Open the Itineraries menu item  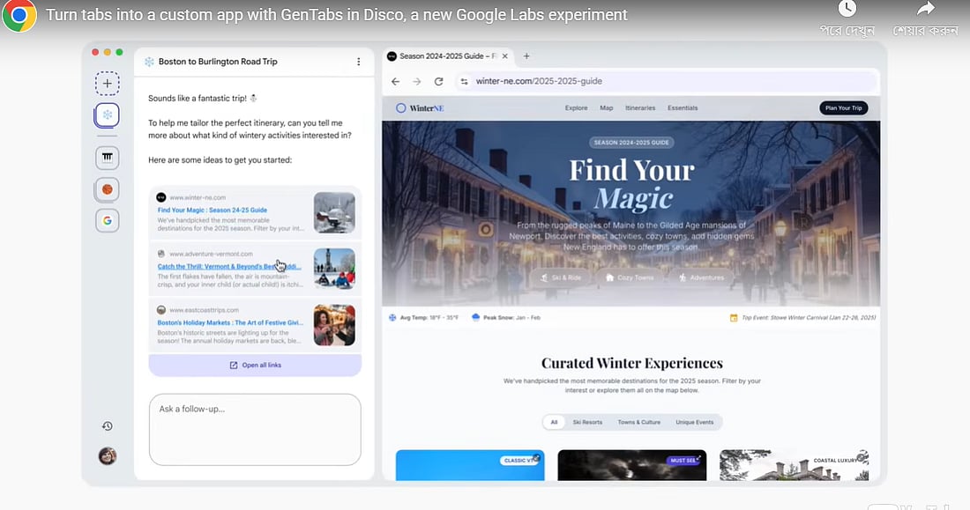pos(639,108)
